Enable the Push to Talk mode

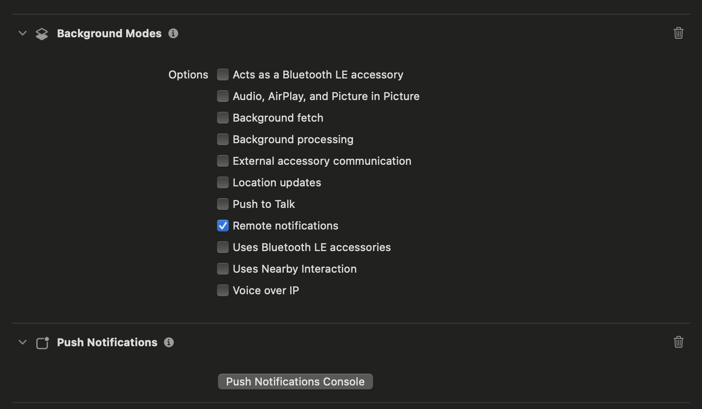click(223, 204)
